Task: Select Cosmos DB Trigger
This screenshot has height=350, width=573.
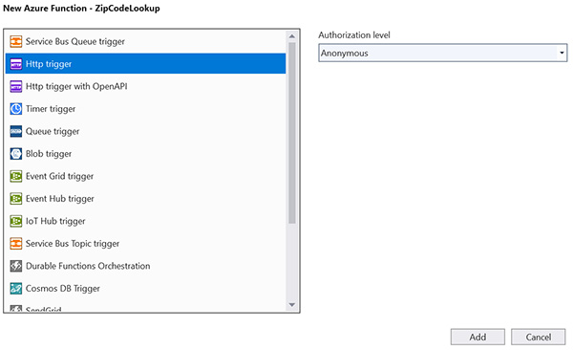Action: click(145, 289)
